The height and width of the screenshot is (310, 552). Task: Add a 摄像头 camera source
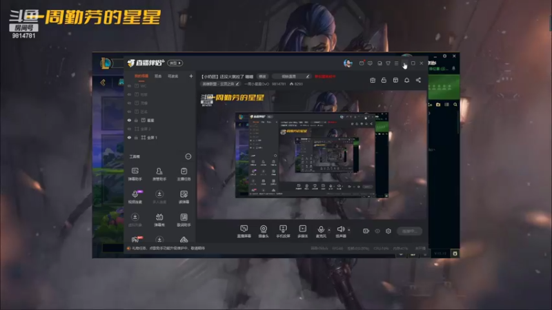pos(264,231)
